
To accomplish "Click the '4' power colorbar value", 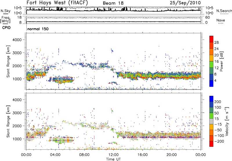I will (x=215, y=81).
